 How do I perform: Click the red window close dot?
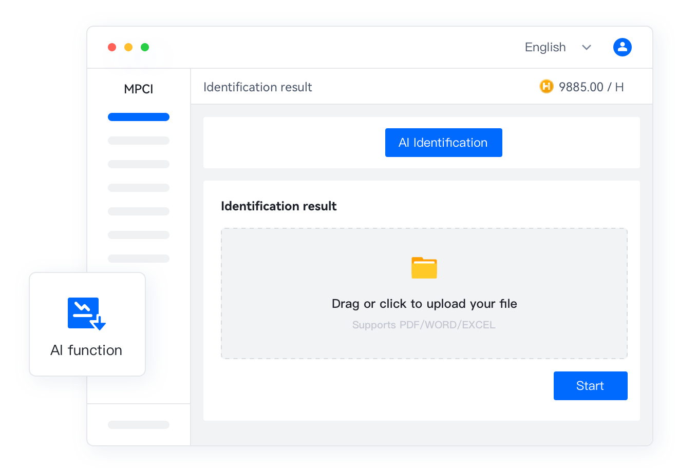pyautogui.click(x=112, y=47)
